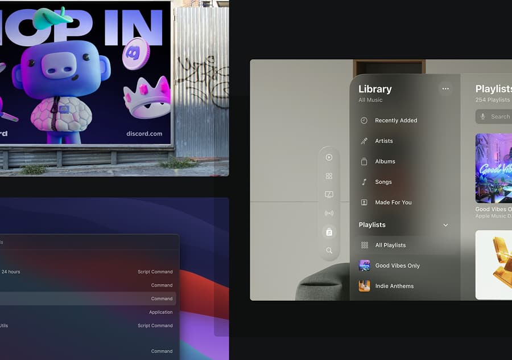Select the Library music icon in tab bar

[329, 232]
